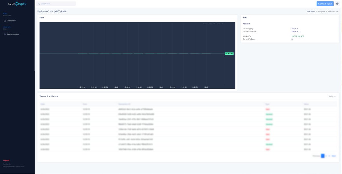Click the magnifier icon in search box
342x174 pixels.
[x=39, y=4]
